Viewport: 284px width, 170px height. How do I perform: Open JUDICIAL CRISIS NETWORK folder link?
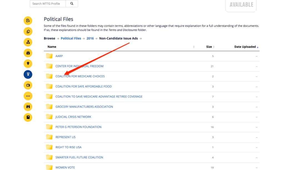click(x=73, y=117)
